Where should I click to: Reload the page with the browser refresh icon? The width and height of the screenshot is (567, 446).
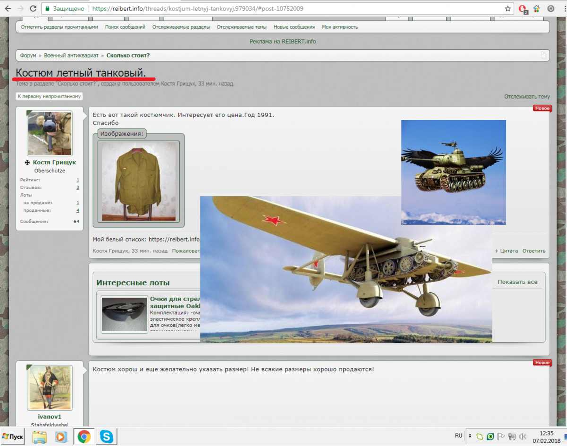pyautogui.click(x=33, y=9)
